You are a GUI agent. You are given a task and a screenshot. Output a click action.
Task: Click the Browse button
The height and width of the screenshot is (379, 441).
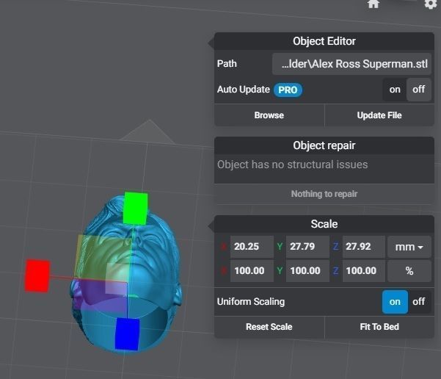tap(269, 115)
